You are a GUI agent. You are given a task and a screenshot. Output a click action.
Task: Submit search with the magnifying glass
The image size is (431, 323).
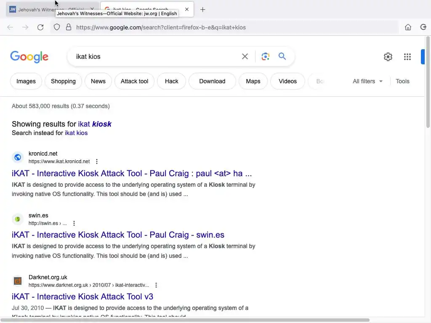tap(282, 56)
